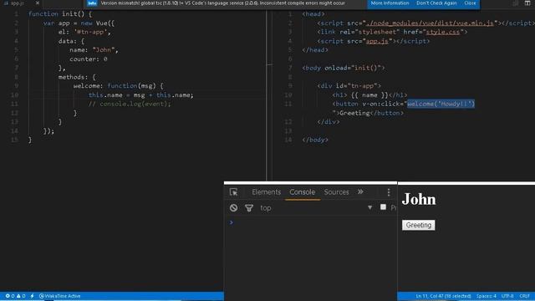
Task: Open errors and warnings count in status bar
Action: click(15, 296)
